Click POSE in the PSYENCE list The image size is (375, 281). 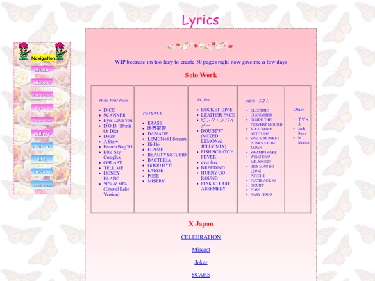point(153,176)
